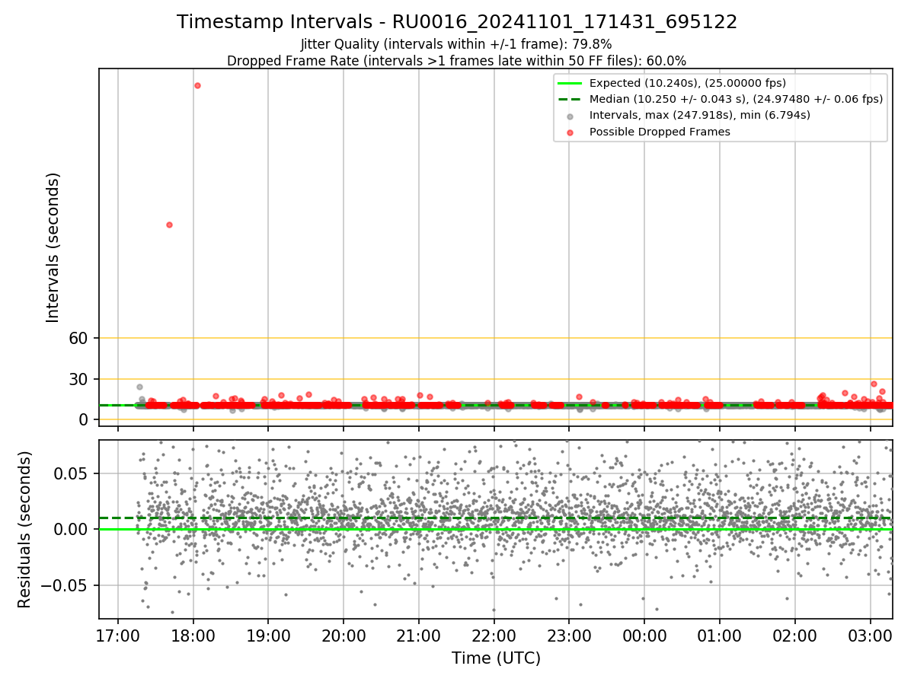Click the Residuals (seconds) y-axis label
914x685 pixels.
click(25, 529)
